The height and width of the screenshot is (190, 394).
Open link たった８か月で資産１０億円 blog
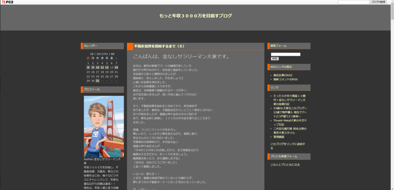290,100
